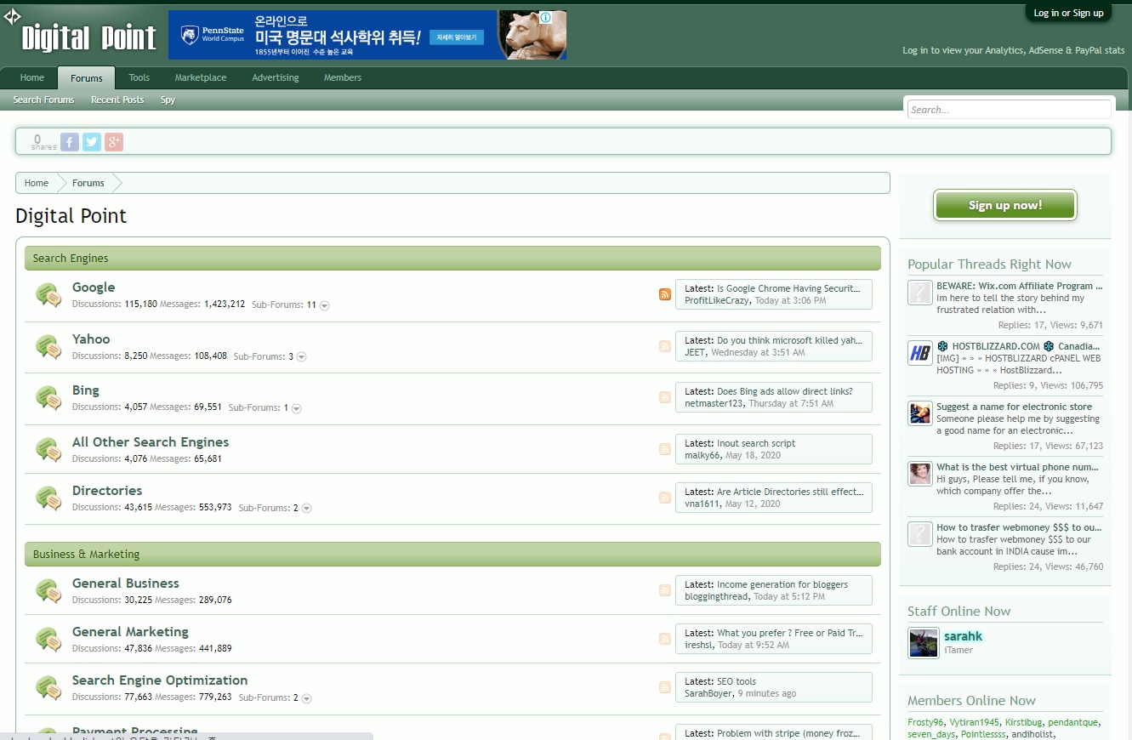Image resolution: width=1132 pixels, height=740 pixels.
Task: Click General Business chat bubble icon
Action: point(48,591)
